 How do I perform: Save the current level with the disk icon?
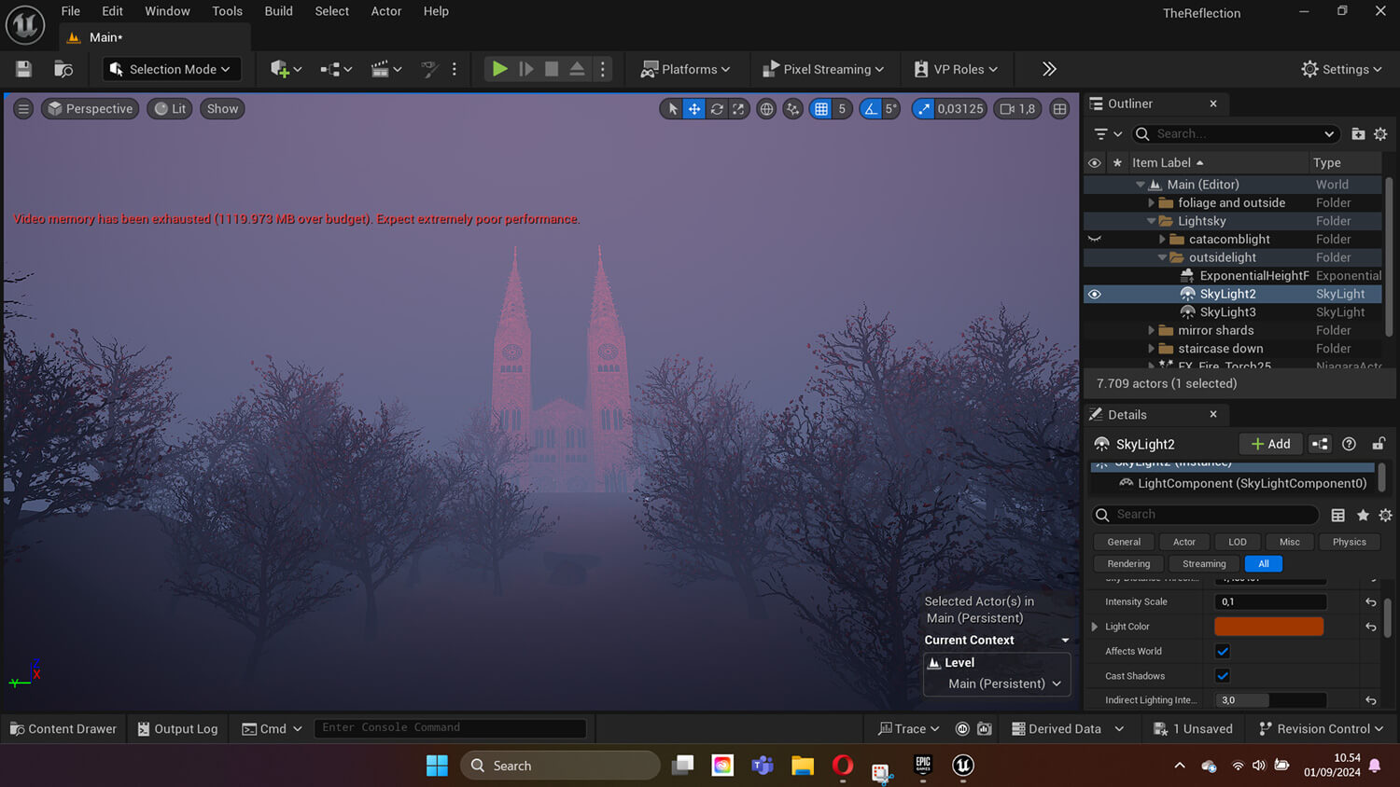[23, 69]
